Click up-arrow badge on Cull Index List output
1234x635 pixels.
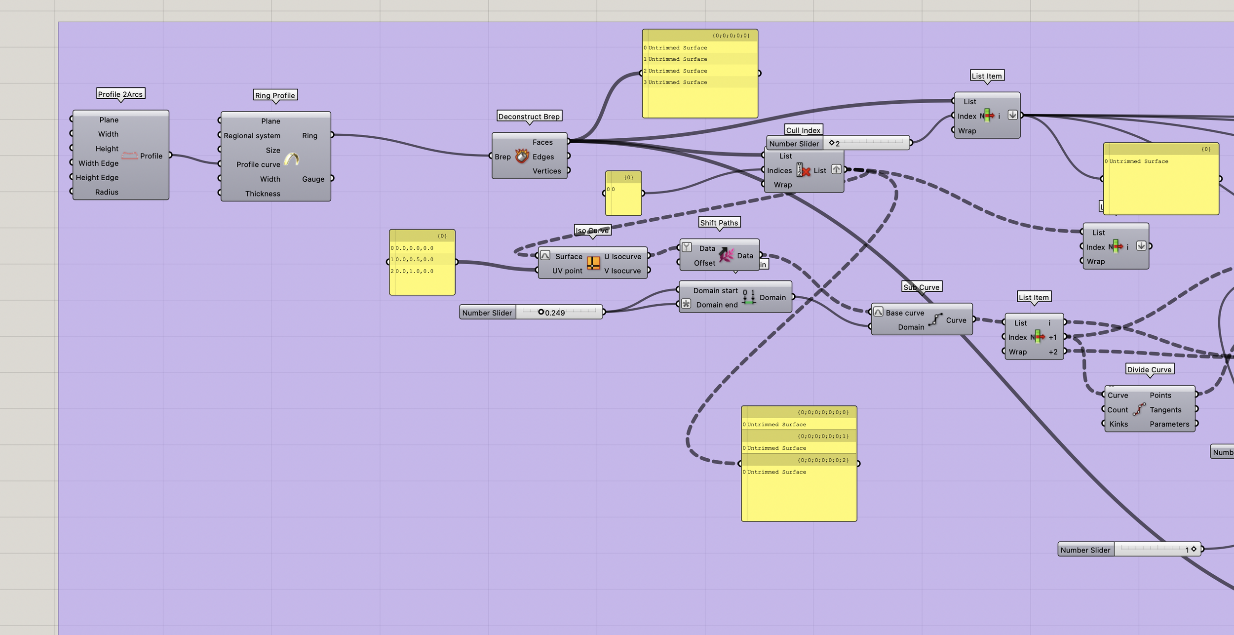836,169
